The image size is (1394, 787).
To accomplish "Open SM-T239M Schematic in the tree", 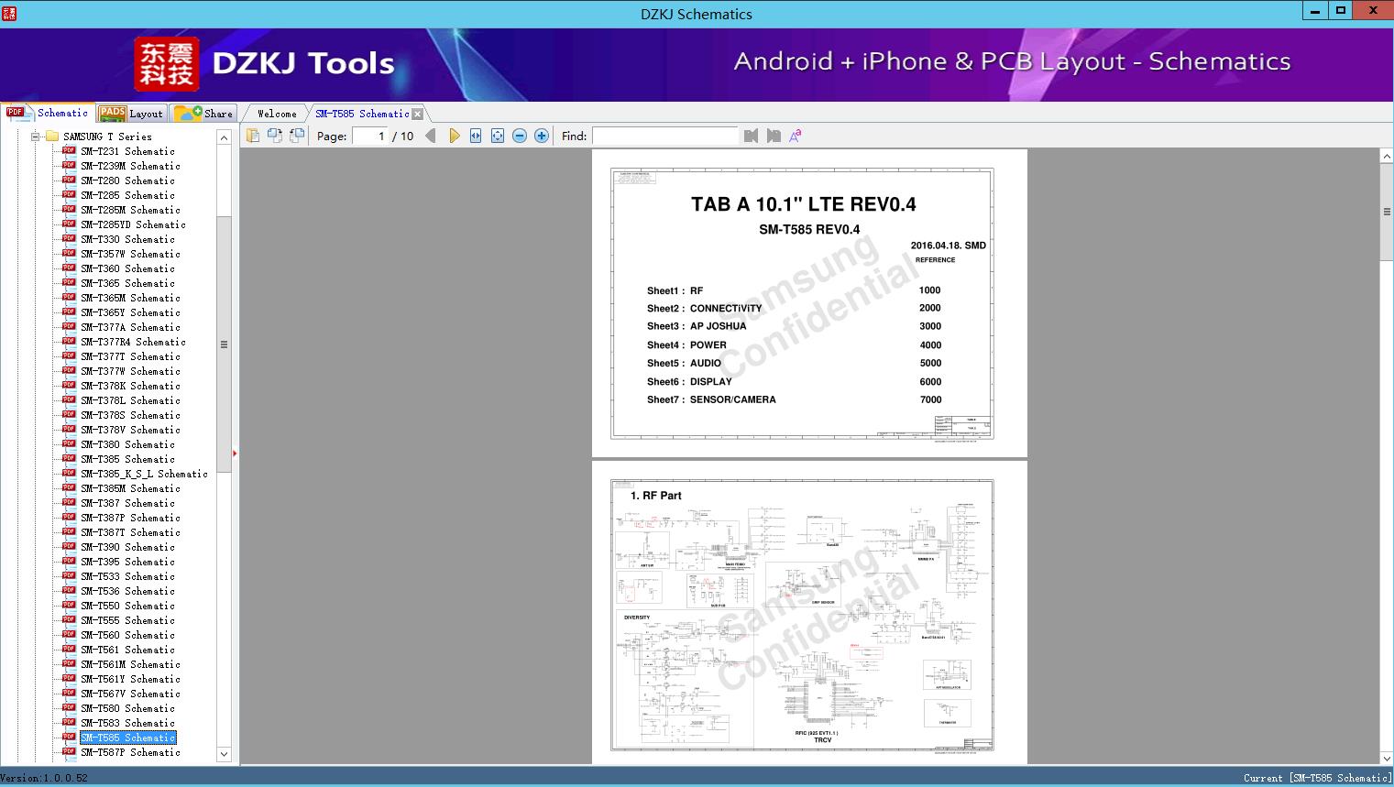I will click(x=130, y=166).
